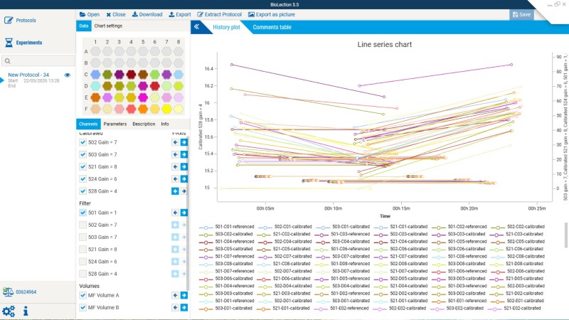
Task: Click the Export as picture icon
Action: click(x=251, y=14)
